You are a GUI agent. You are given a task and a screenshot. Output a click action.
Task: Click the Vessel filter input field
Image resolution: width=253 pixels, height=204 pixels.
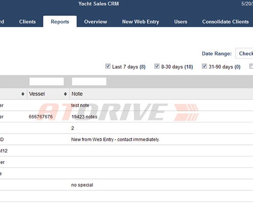pyautogui.click(x=47, y=82)
